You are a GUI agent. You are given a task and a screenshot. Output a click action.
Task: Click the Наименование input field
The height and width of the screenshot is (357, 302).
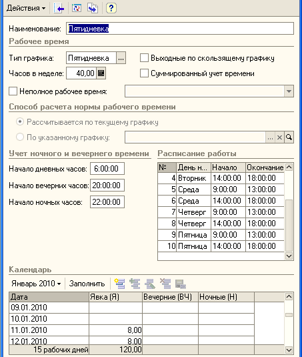pyautogui.click(x=180, y=29)
